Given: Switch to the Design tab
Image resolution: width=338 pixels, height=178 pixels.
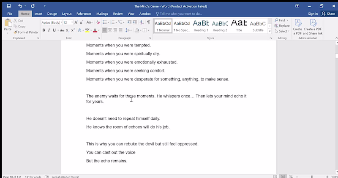Looking at the screenshot, I should tap(52, 13).
